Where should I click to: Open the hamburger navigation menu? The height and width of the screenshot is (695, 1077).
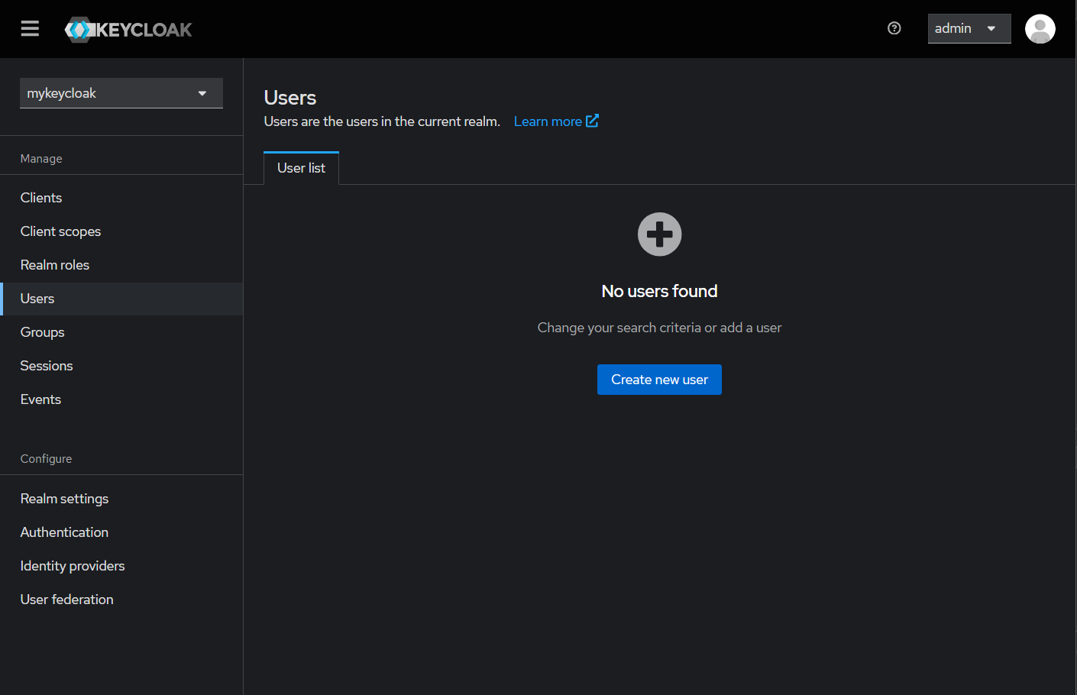(x=30, y=28)
